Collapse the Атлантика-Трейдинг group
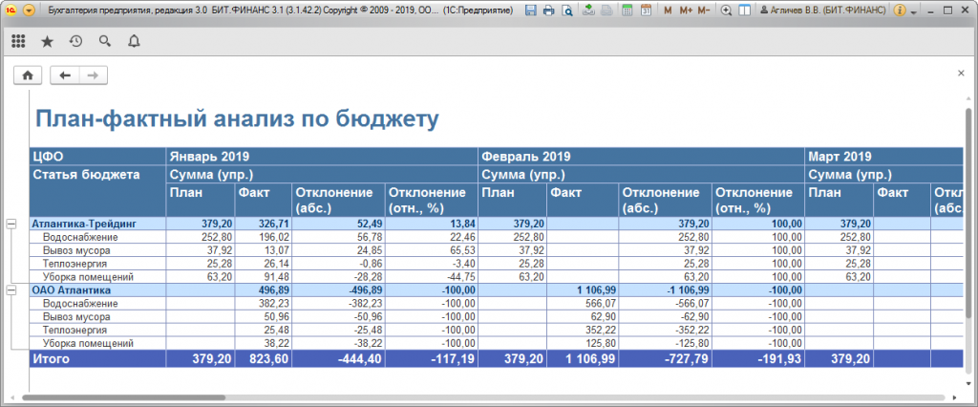Screen dimensions: 978x407 tap(11, 223)
